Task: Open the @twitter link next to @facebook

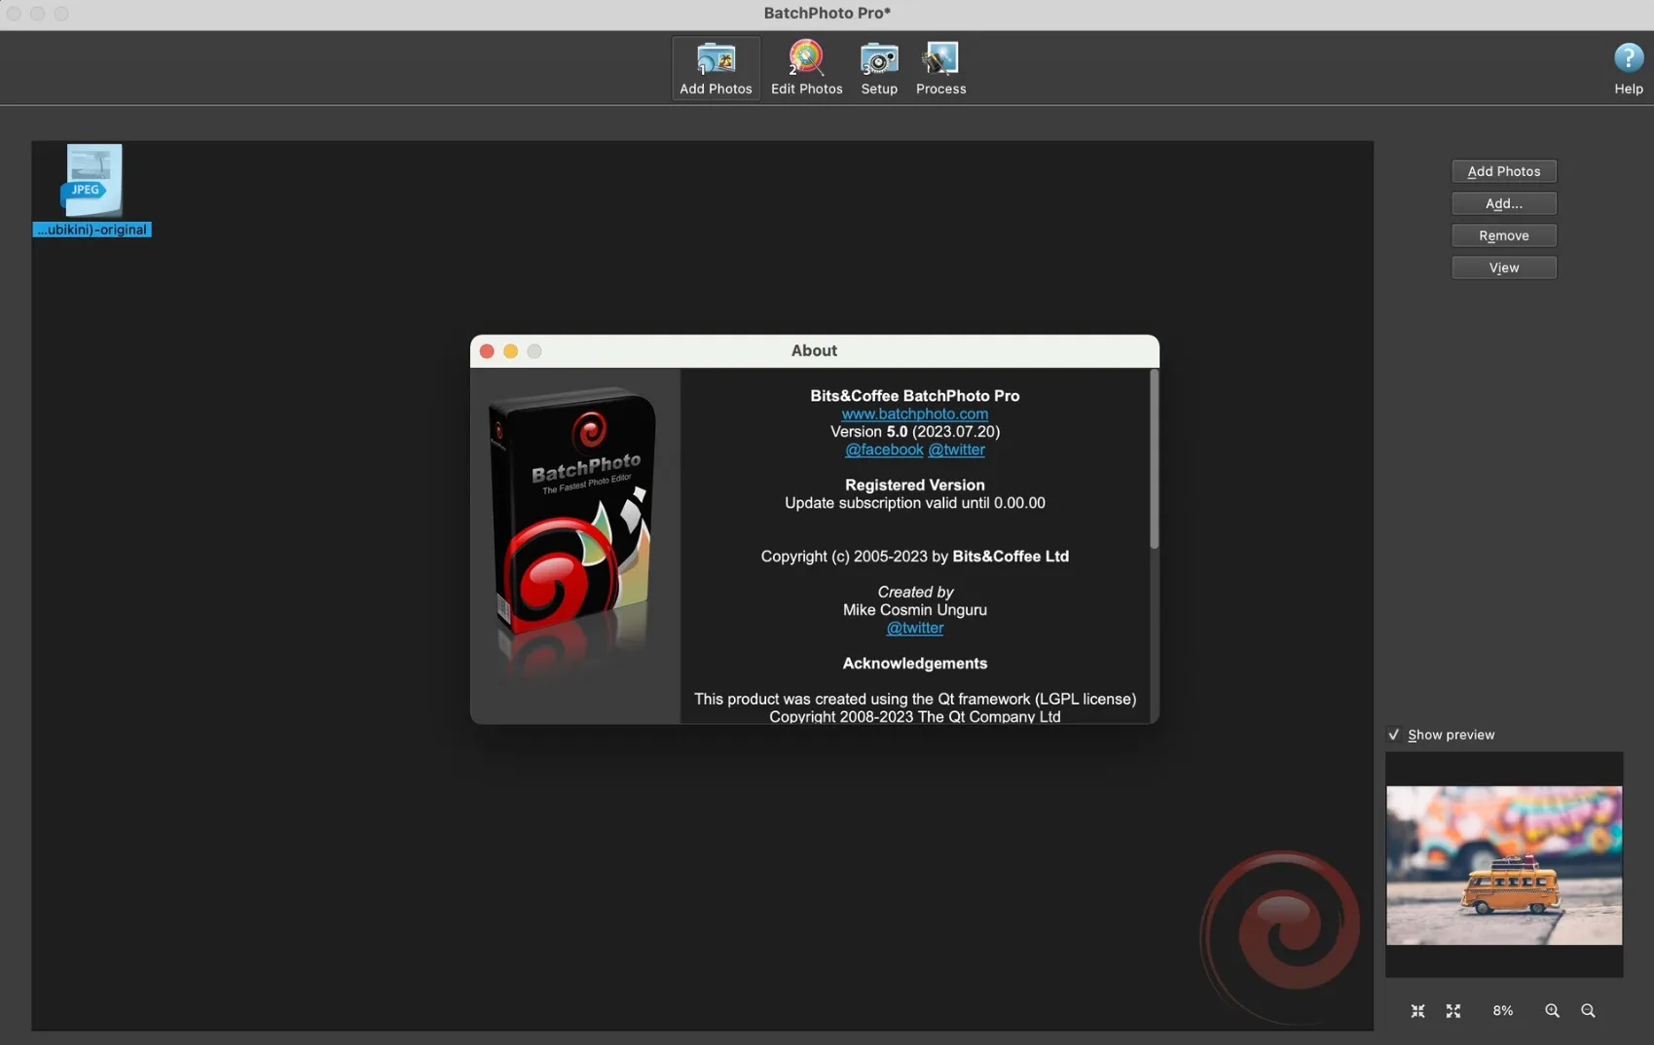Action: pyautogui.click(x=956, y=450)
